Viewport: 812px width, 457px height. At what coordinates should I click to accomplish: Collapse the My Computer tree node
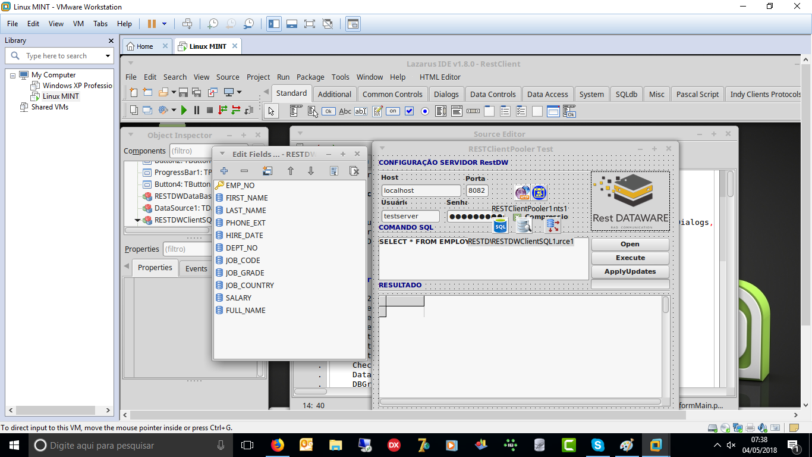click(12, 75)
